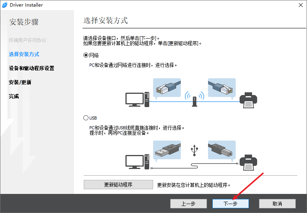Click the computer icon in the USB diagram
The width and height of the screenshot is (307, 213).
click(x=137, y=162)
